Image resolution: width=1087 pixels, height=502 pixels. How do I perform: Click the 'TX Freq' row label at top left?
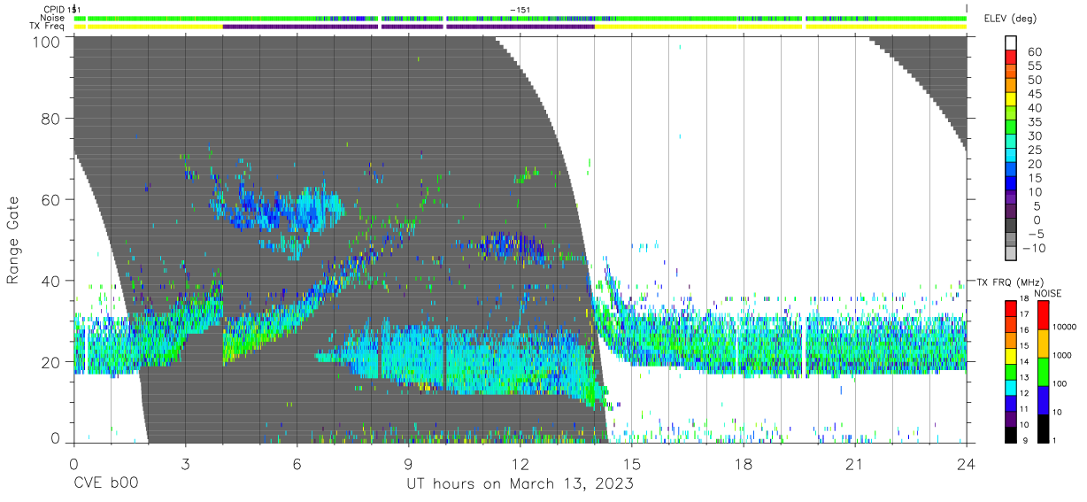(x=49, y=27)
